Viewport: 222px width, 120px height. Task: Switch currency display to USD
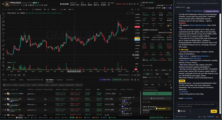pos(69,9)
